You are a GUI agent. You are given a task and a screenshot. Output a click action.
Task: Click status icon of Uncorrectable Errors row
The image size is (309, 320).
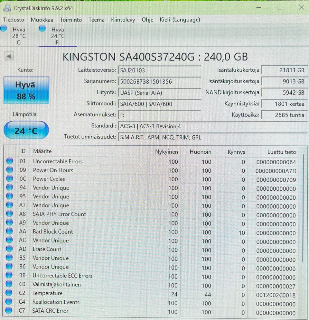click(10, 161)
